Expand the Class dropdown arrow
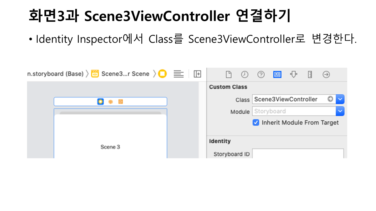The width and height of the screenshot is (376, 211). click(x=340, y=99)
